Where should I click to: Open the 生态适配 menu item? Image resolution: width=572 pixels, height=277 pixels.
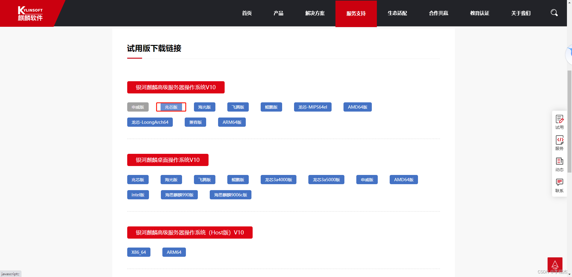click(397, 13)
